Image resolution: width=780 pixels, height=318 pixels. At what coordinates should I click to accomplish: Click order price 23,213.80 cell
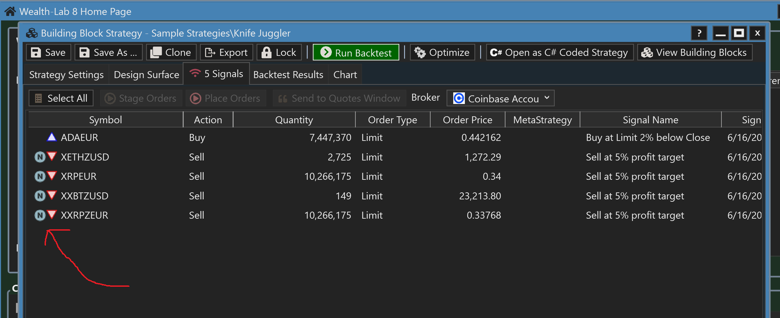point(480,196)
